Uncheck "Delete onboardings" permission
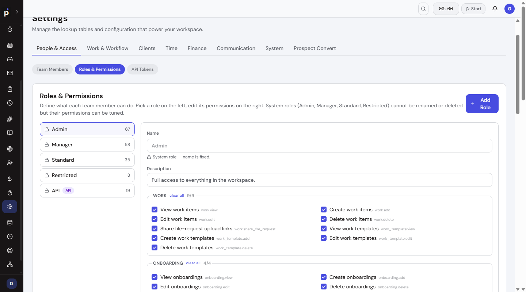The height and width of the screenshot is (292, 526). pyautogui.click(x=324, y=287)
